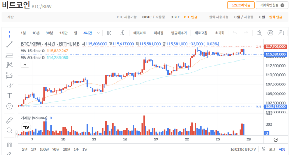Undo the last chart action
This screenshot has width=290, height=156.
coord(235,33)
